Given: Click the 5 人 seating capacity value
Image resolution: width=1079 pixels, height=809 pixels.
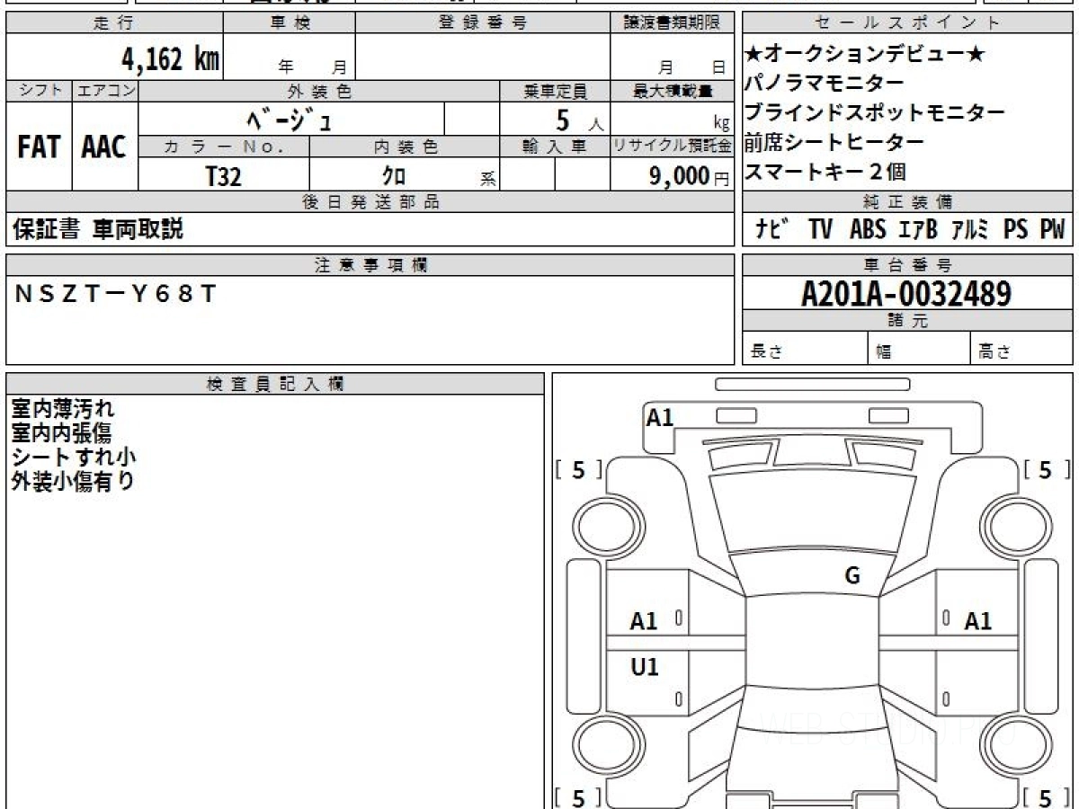Looking at the screenshot, I should (579, 120).
